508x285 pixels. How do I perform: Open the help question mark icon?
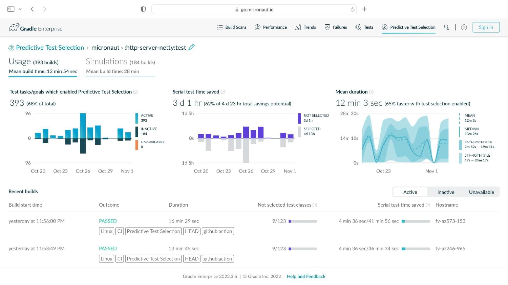click(x=464, y=27)
